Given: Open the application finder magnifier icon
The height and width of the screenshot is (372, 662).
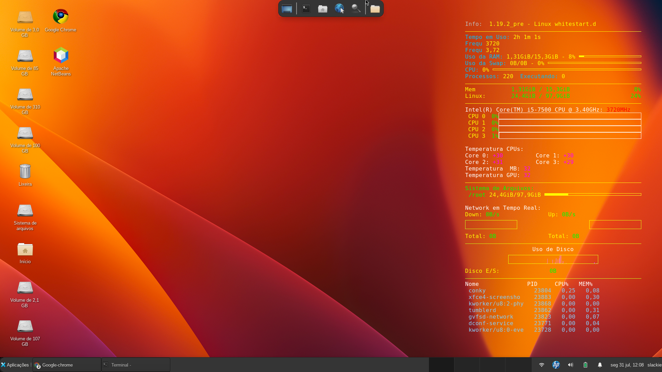Looking at the screenshot, I should [x=356, y=9].
